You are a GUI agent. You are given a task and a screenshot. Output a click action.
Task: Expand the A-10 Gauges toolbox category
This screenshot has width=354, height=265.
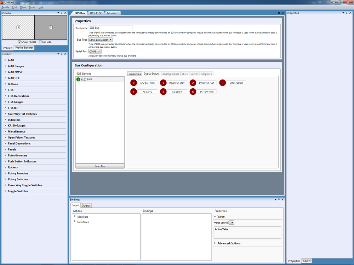5,66
